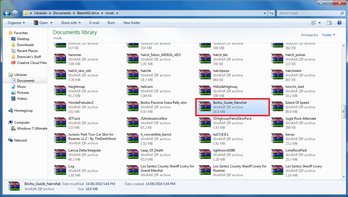The height and width of the screenshot is (197, 348).
Task: Select Lancia Delta Integrale file name
Action: (x=84, y=150)
